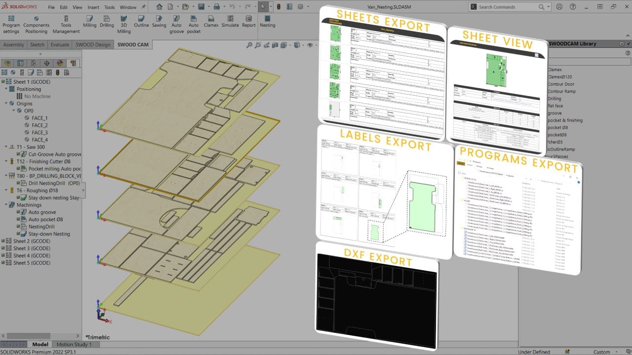Generate a Report from the ribbon
This screenshot has width=632, height=355.
(x=249, y=22)
